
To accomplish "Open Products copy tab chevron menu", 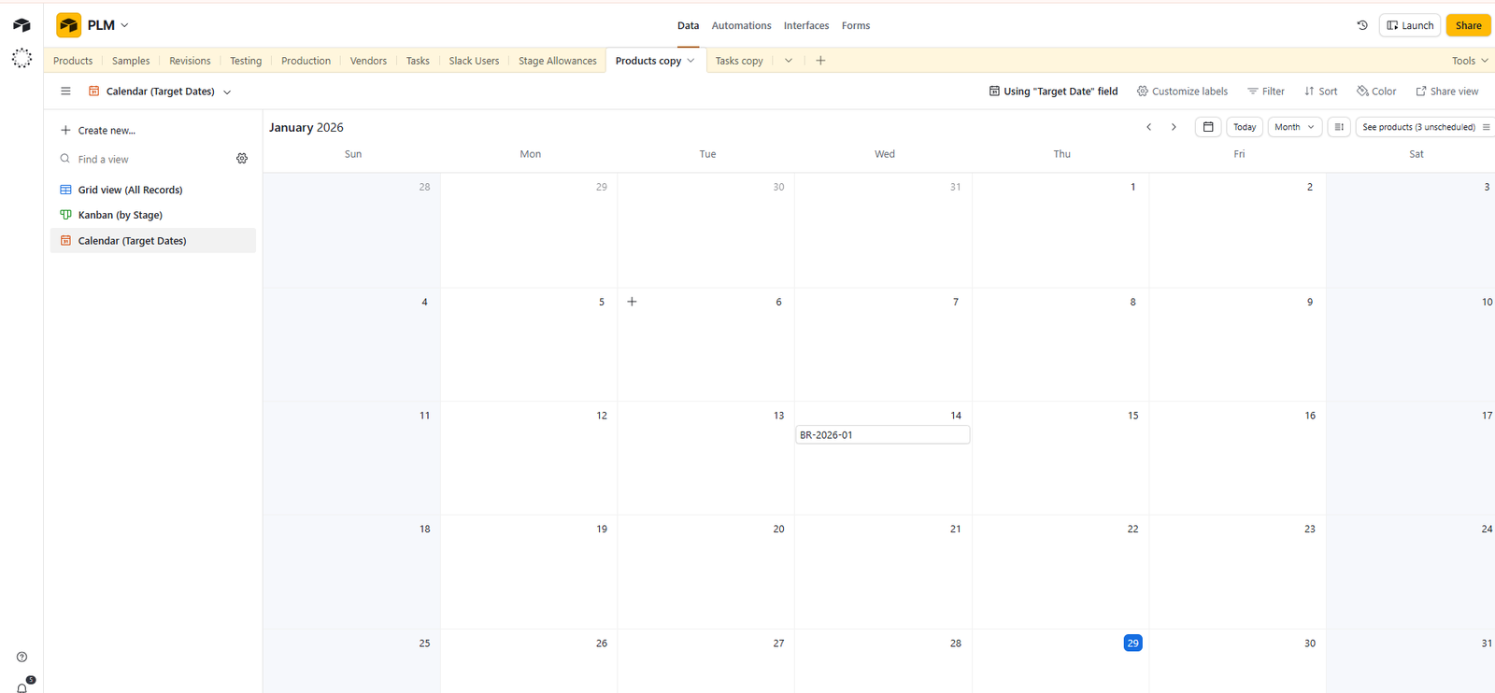I will tap(691, 61).
